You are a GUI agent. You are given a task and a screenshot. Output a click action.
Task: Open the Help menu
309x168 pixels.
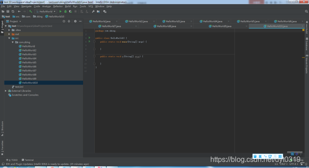109,7
